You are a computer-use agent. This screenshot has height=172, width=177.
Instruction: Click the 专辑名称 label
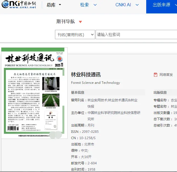point(161,100)
